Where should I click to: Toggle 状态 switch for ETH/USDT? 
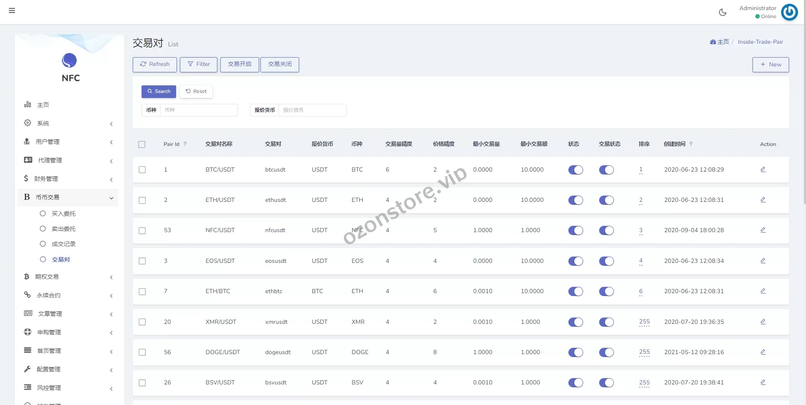pos(576,200)
